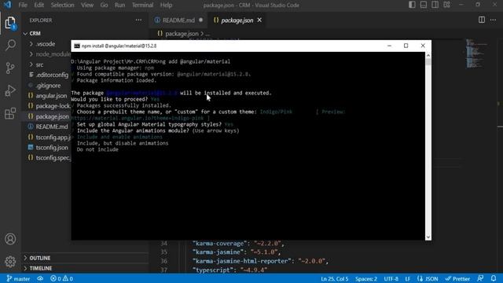Click UTF-8 encoding selector

pyautogui.click(x=391, y=278)
